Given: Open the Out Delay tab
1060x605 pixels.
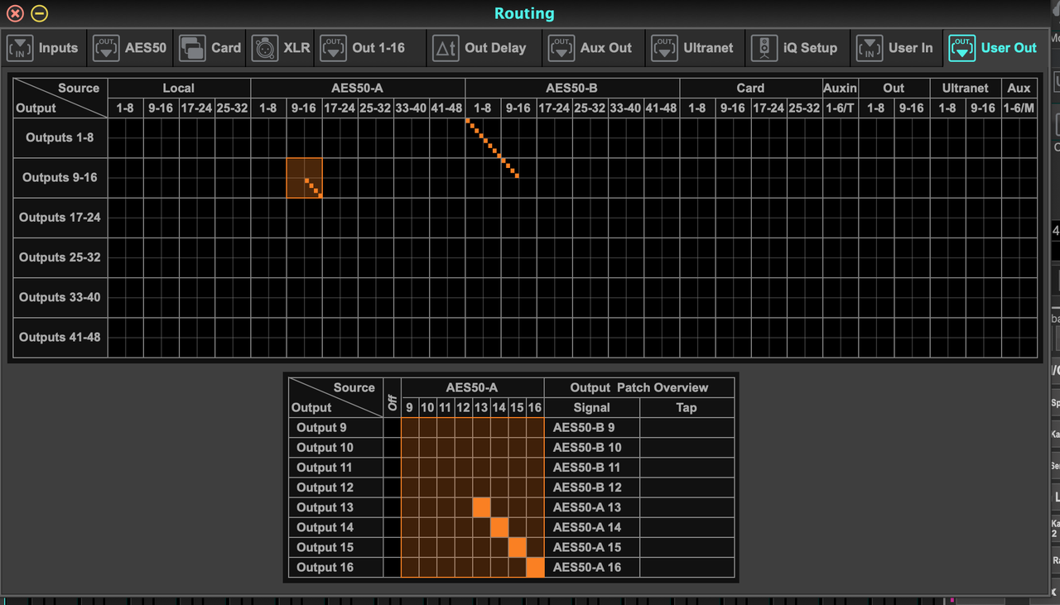Looking at the screenshot, I should coord(484,48).
